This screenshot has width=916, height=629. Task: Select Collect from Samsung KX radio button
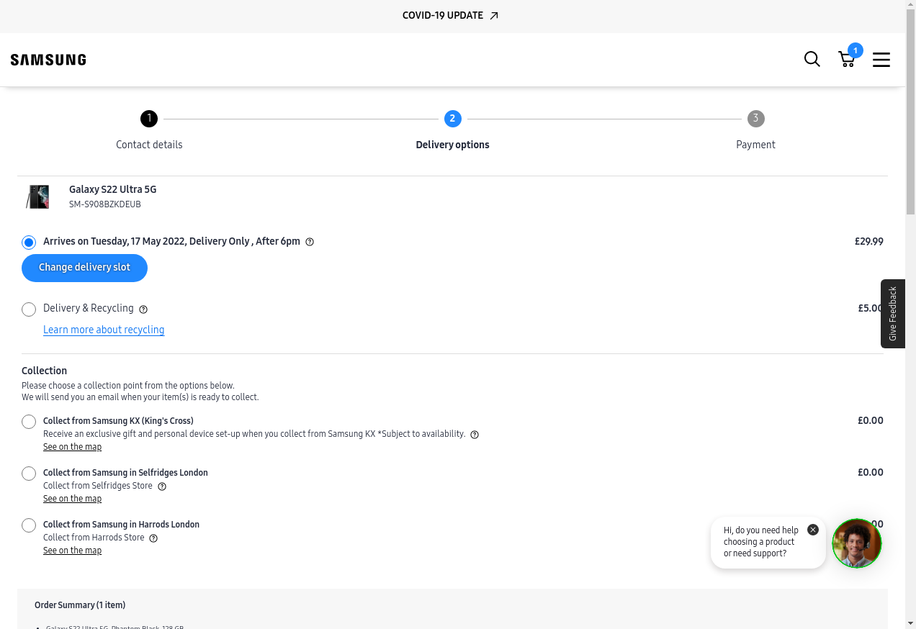pos(29,422)
